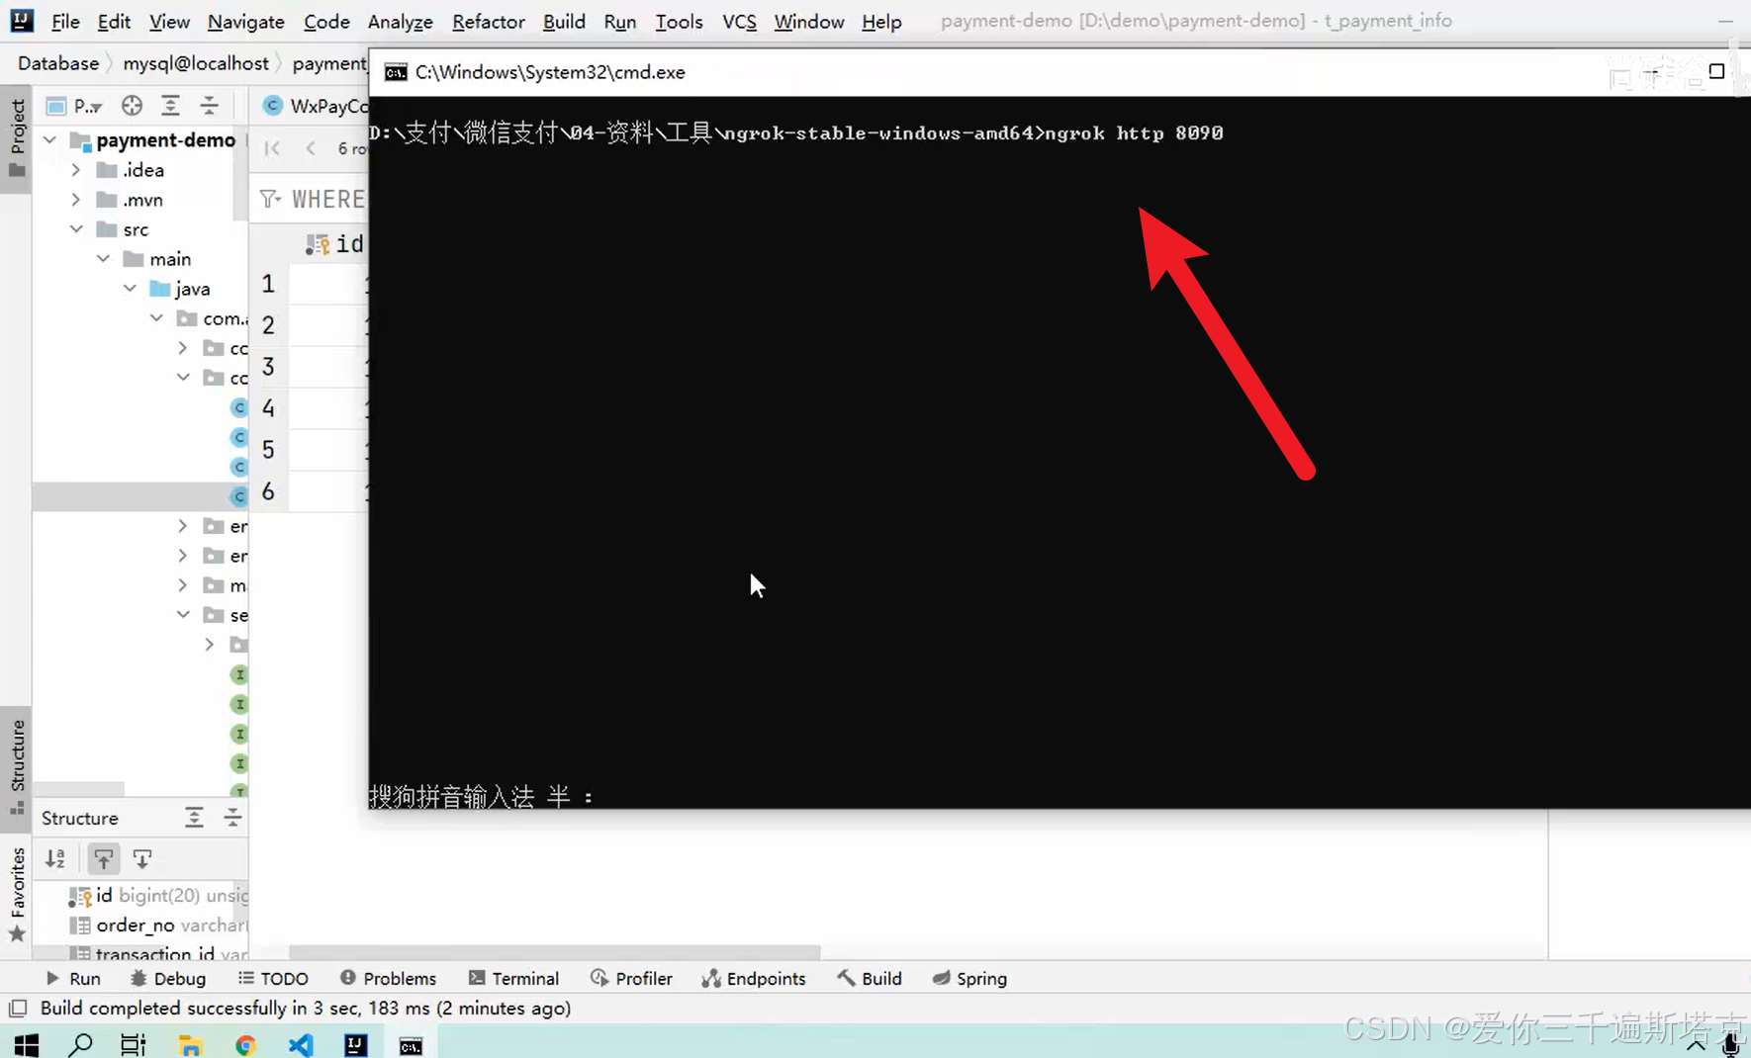The image size is (1751, 1058).
Task: Open the Run tool window
Action: 73,978
